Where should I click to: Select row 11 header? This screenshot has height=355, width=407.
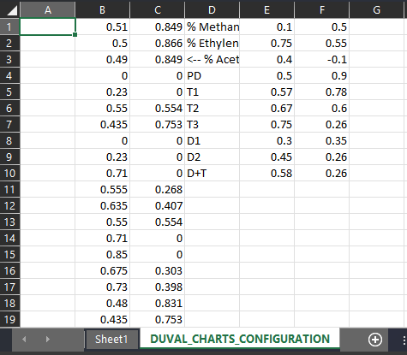pos(9,189)
